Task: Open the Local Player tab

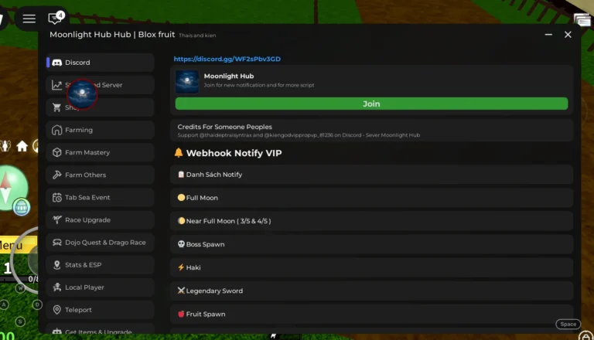Action: pos(100,287)
